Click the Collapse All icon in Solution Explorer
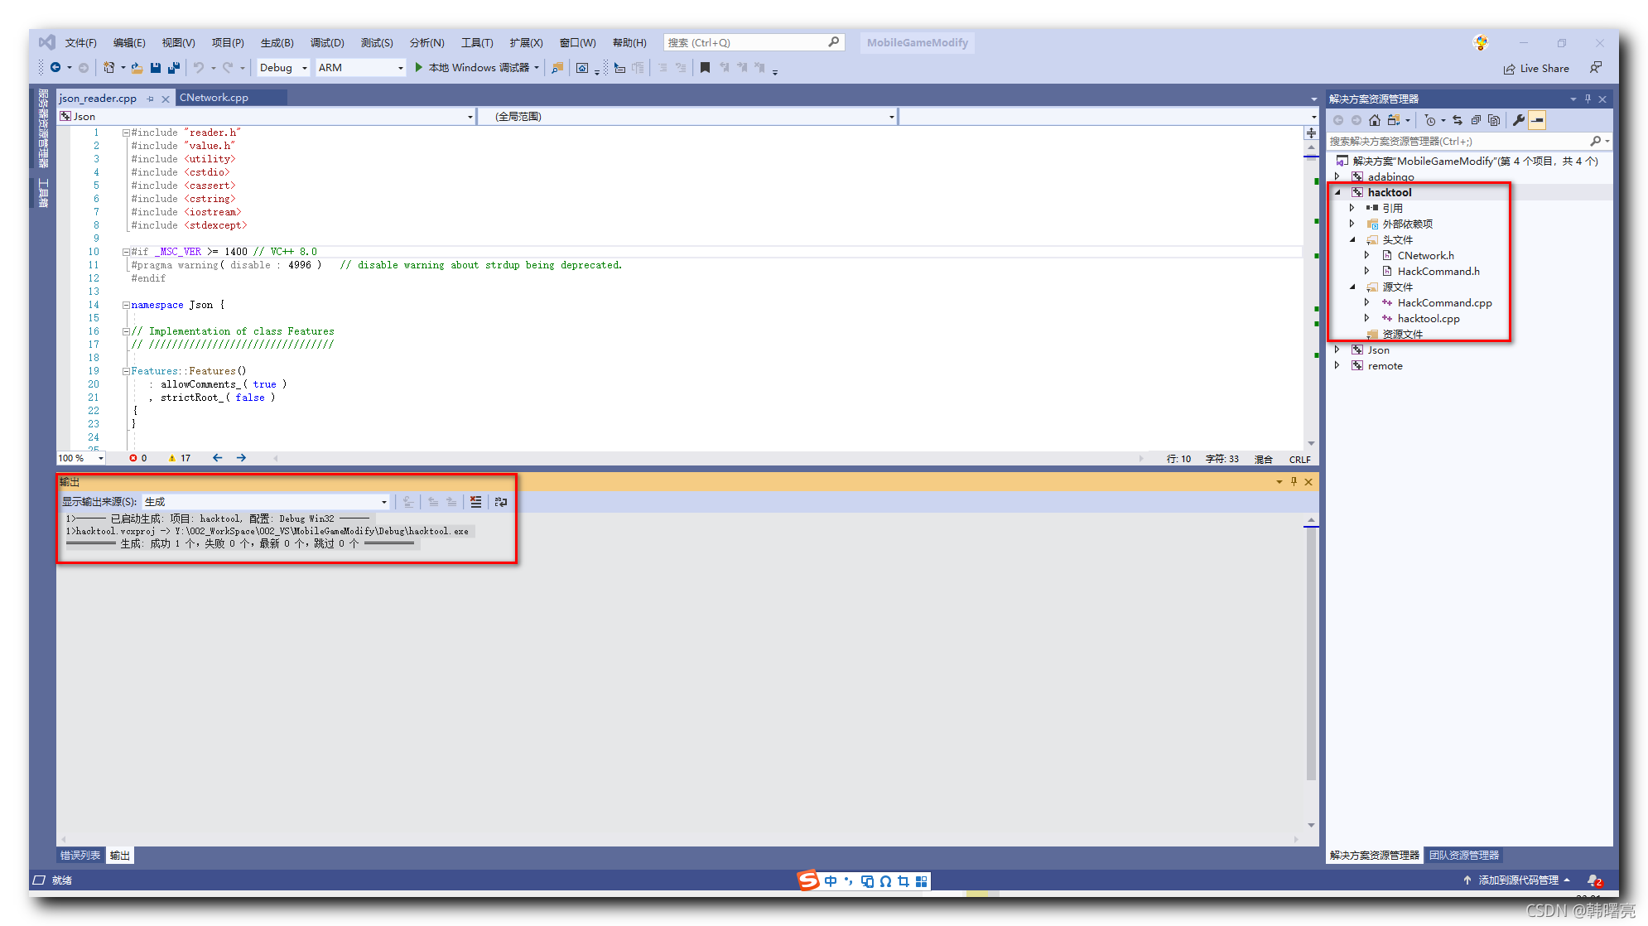 tap(1476, 121)
